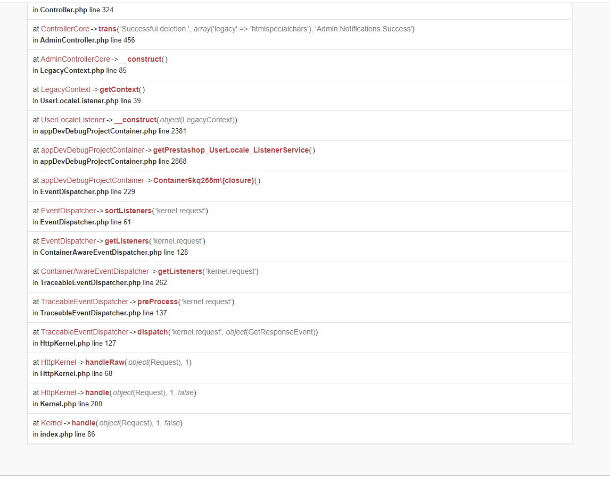
Task: Select TraceableEventDispatcher class before preProcess
Action: coord(85,302)
